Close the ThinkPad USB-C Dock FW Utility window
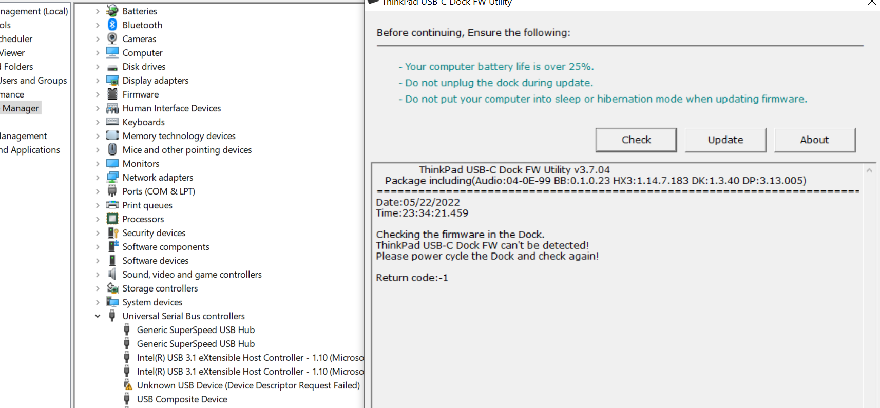The width and height of the screenshot is (880, 408). coord(872,3)
